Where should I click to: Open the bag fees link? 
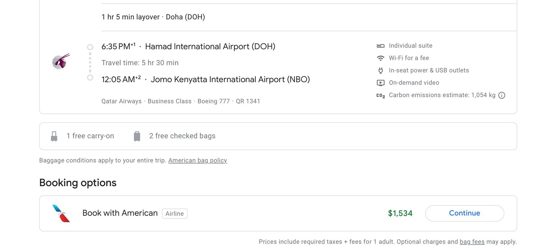tap(472, 242)
